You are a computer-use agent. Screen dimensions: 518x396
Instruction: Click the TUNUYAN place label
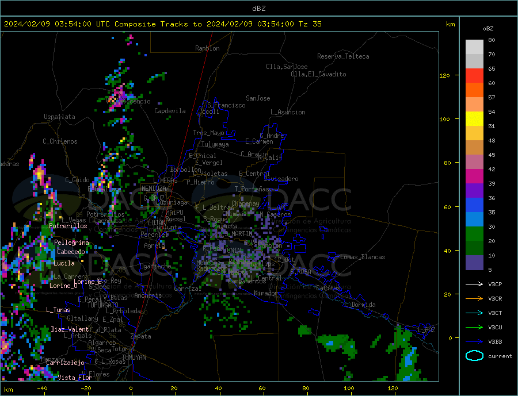click(x=134, y=357)
